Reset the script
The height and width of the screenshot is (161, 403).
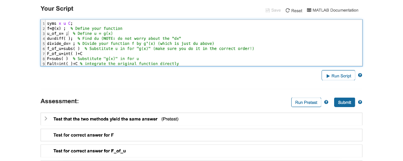(x=294, y=11)
